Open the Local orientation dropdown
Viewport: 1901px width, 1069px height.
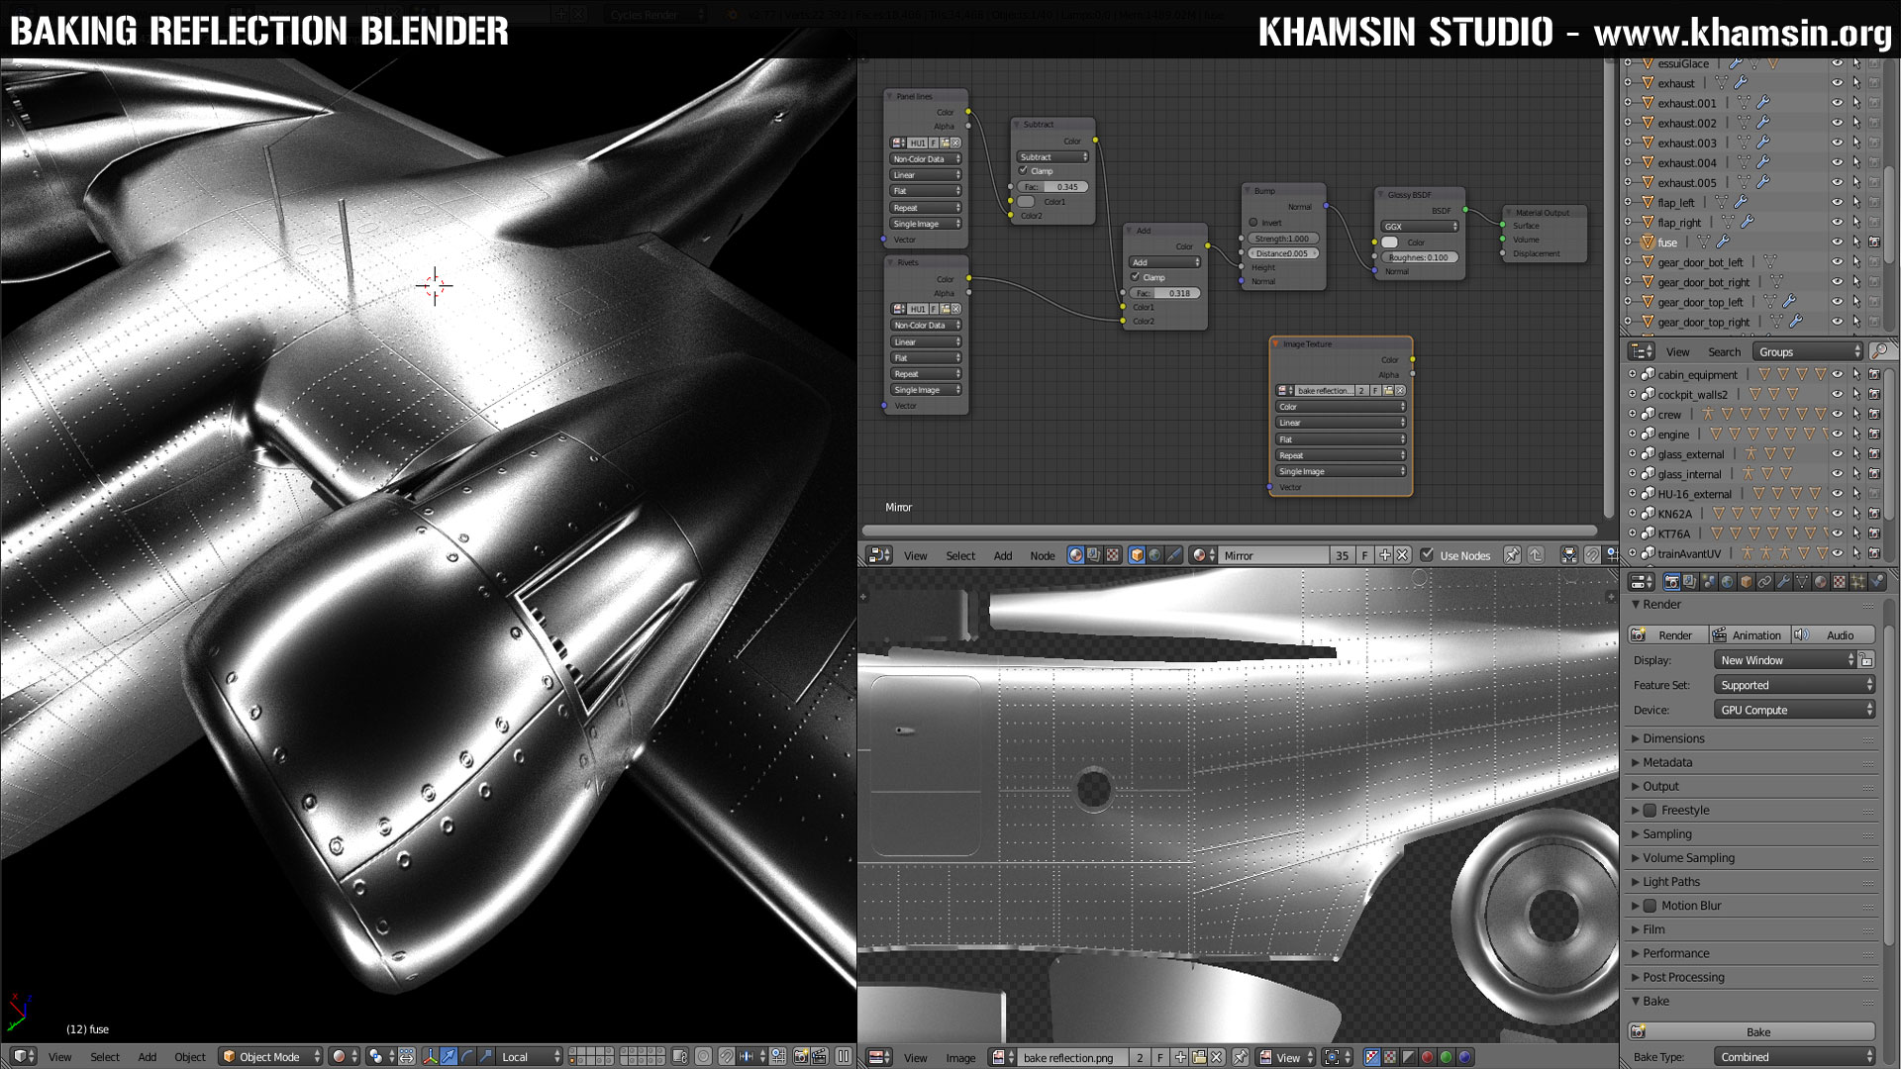click(x=531, y=1056)
